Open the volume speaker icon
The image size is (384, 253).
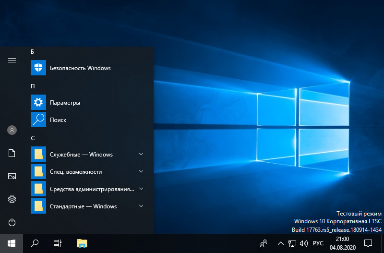[x=304, y=243]
